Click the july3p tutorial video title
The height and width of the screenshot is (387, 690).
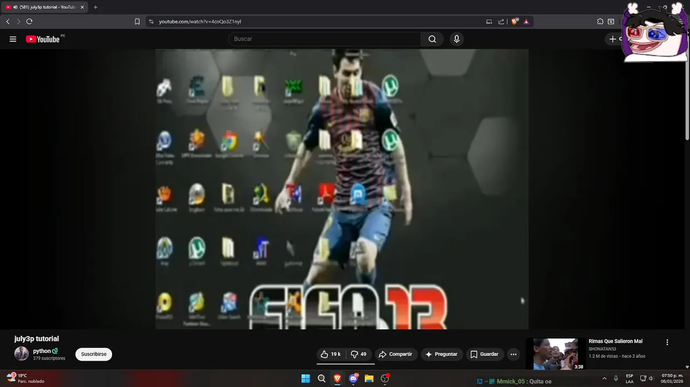[x=37, y=339]
